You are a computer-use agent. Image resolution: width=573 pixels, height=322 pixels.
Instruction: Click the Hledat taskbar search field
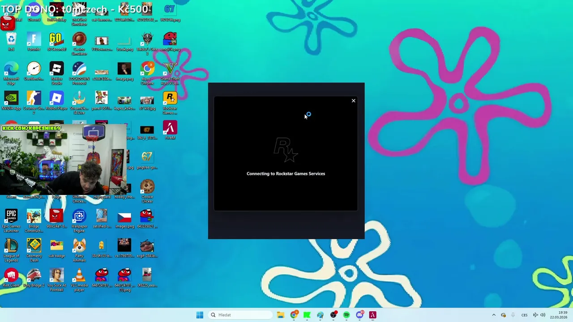[240, 315]
